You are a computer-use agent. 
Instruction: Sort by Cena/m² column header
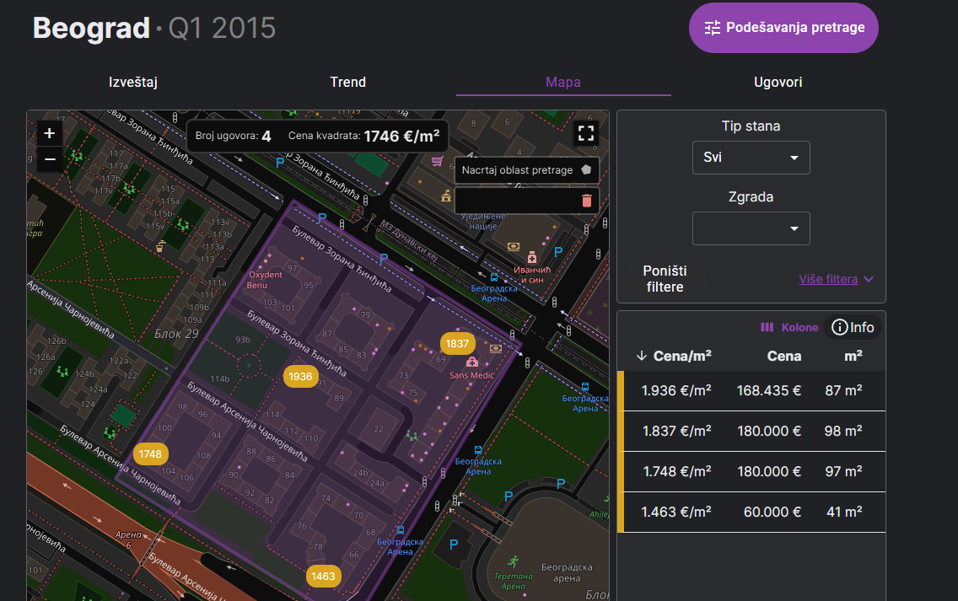click(674, 356)
